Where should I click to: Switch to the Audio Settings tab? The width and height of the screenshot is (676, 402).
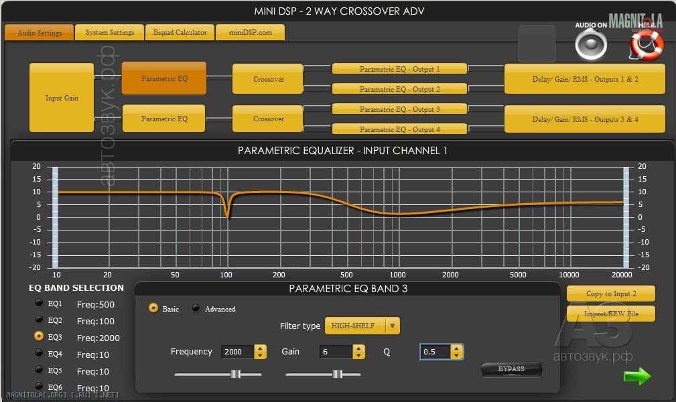[40, 32]
